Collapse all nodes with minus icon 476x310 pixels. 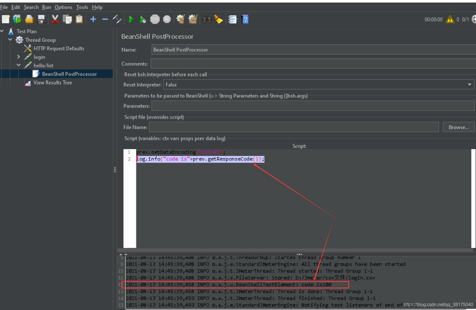coord(105,19)
